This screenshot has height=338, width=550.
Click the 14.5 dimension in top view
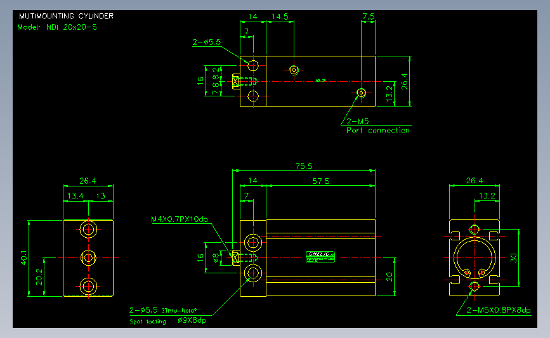[280, 16]
